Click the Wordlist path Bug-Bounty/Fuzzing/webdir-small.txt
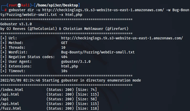Viewport: 190px width, 111px height. click(x=98, y=52)
